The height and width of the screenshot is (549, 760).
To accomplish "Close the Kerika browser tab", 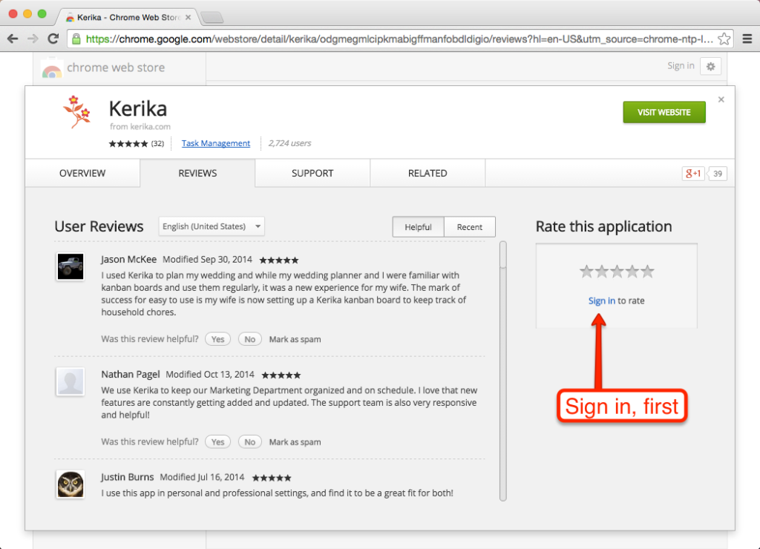I will 188,18.
